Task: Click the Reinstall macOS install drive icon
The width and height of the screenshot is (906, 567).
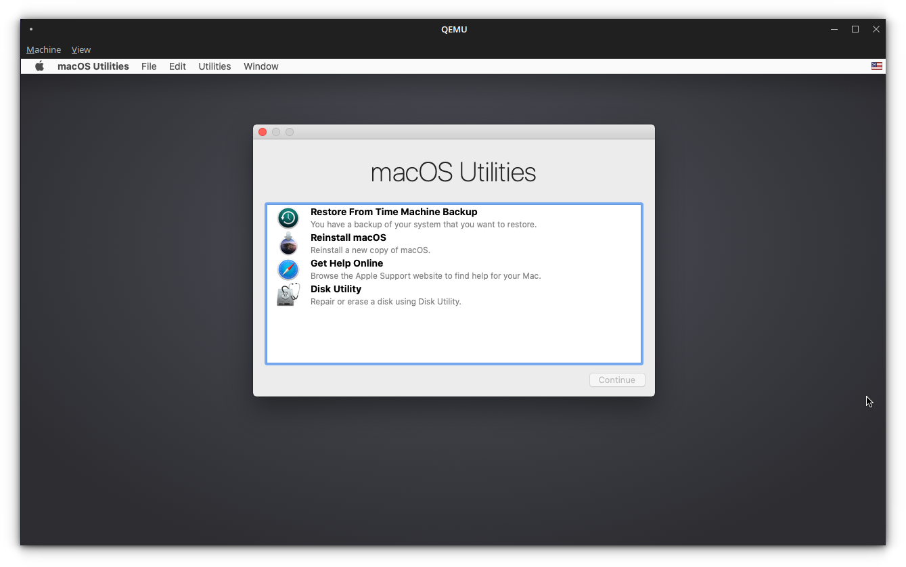Action: click(x=288, y=244)
